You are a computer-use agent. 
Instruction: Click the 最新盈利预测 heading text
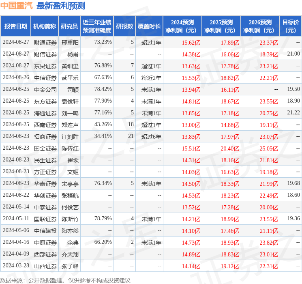pos(61,6)
